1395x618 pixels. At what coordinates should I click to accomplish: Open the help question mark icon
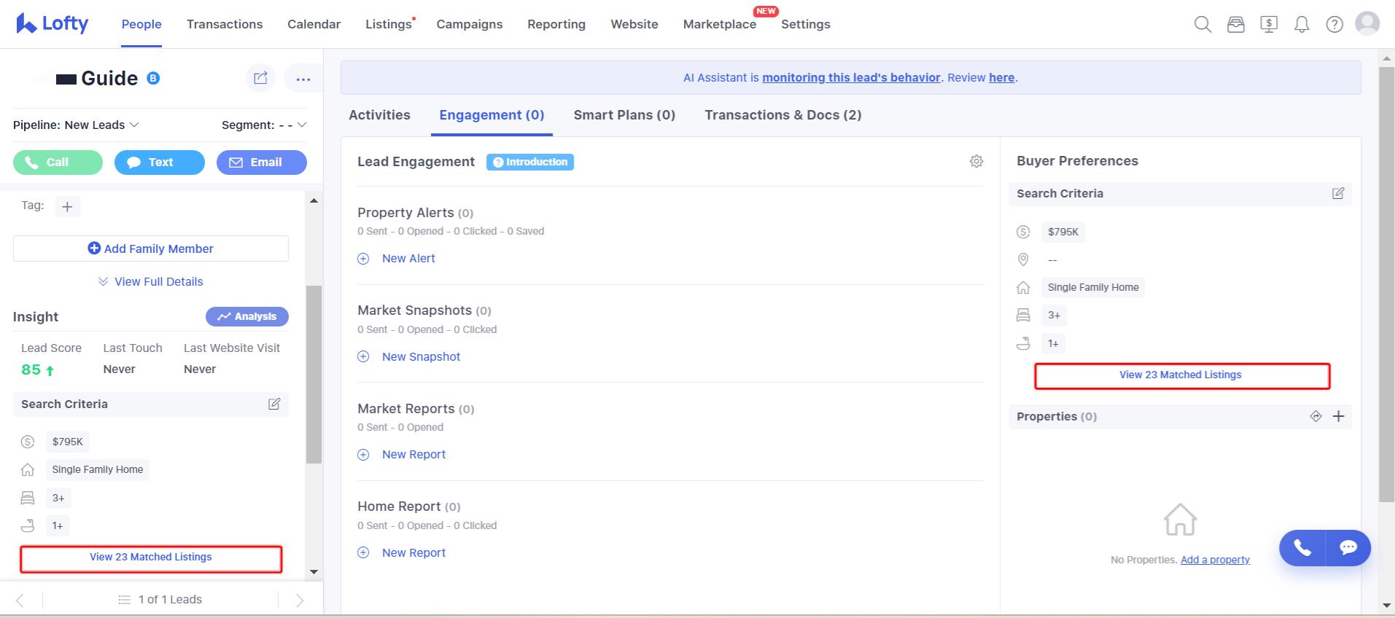pyautogui.click(x=1334, y=25)
